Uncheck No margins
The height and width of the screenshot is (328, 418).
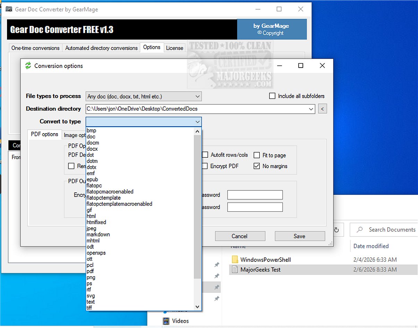coord(257,166)
